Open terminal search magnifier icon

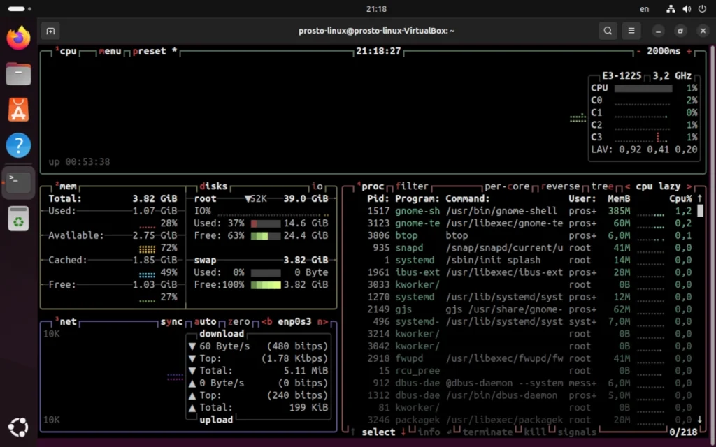click(x=608, y=31)
